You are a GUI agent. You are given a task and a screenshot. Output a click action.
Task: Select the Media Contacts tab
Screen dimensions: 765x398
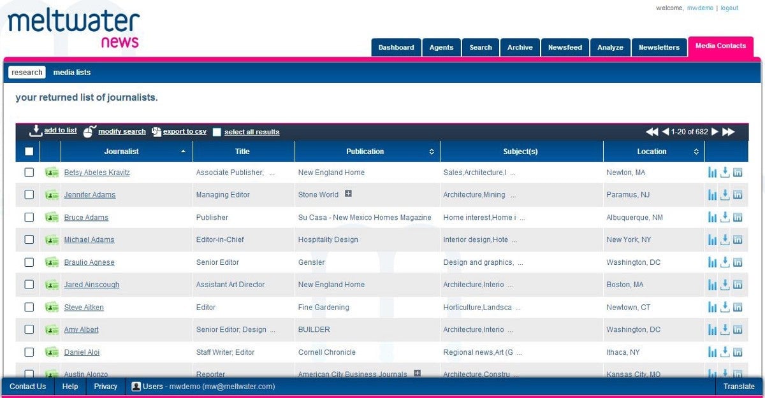(x=720, y=46)
